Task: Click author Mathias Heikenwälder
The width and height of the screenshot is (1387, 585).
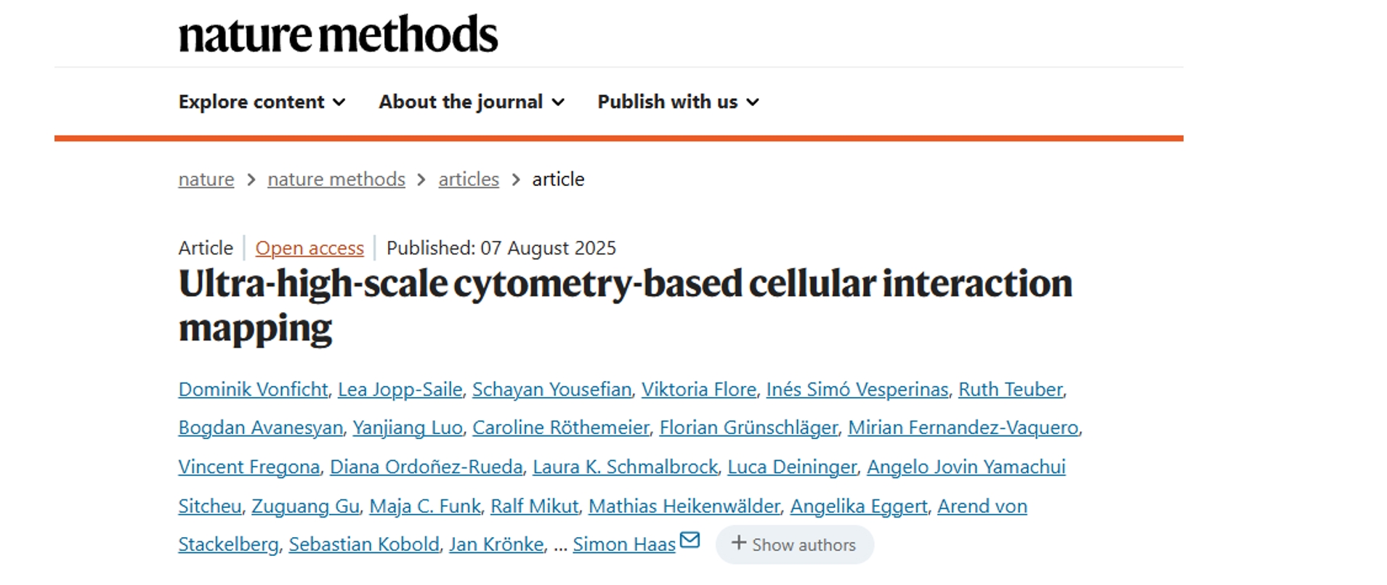Action: tap(684, 506)
